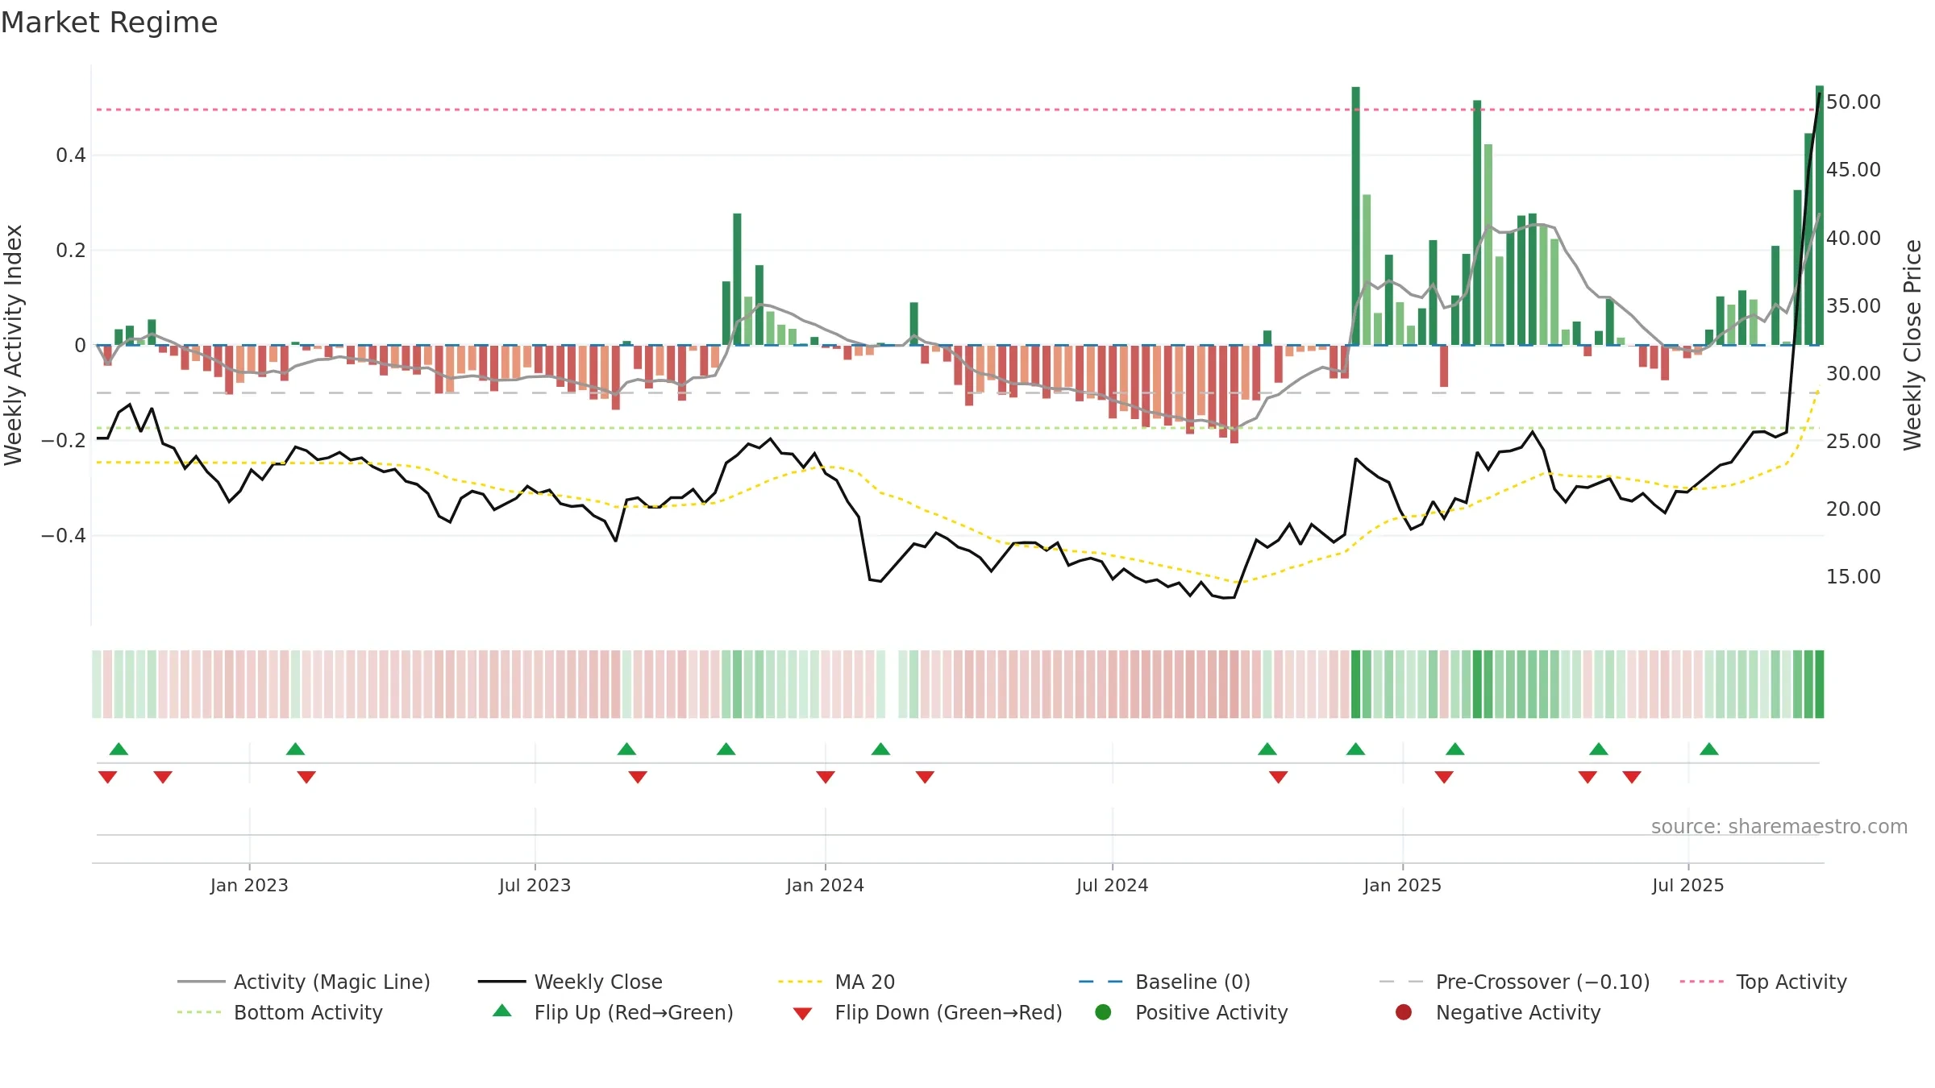Click the Jul 2025 date label
1935x1088 pixels.
pos(1687,885)
